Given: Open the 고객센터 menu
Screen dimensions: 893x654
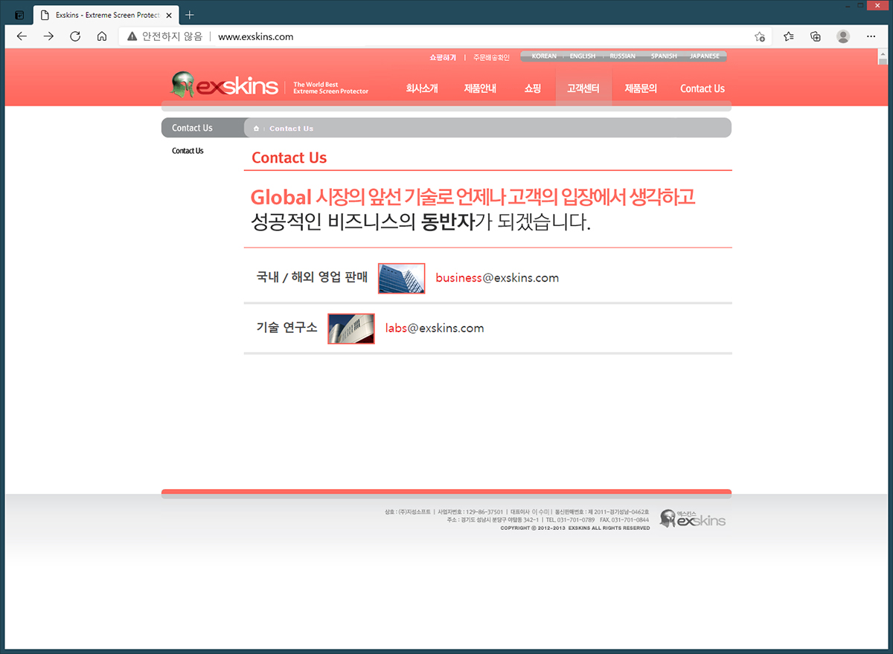Looking at the screenshot, I should point(583,88).
